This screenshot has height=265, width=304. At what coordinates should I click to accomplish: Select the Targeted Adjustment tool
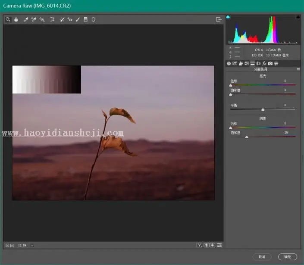[x=42, y=19]
